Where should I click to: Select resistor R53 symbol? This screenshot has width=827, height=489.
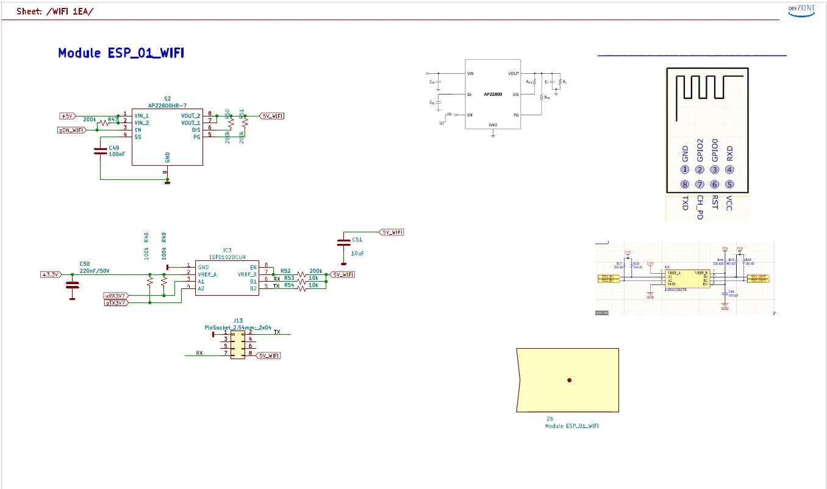click(301, 282)
